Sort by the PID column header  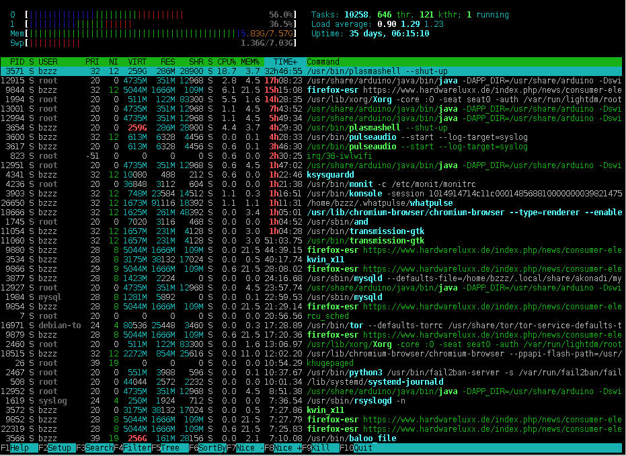point(17,62)
